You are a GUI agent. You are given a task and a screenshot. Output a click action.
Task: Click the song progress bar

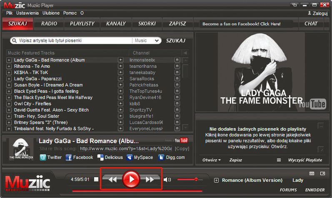coord(137,191)
